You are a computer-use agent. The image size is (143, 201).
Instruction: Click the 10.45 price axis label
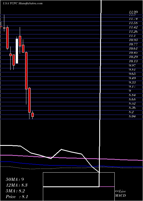point(133,53)
